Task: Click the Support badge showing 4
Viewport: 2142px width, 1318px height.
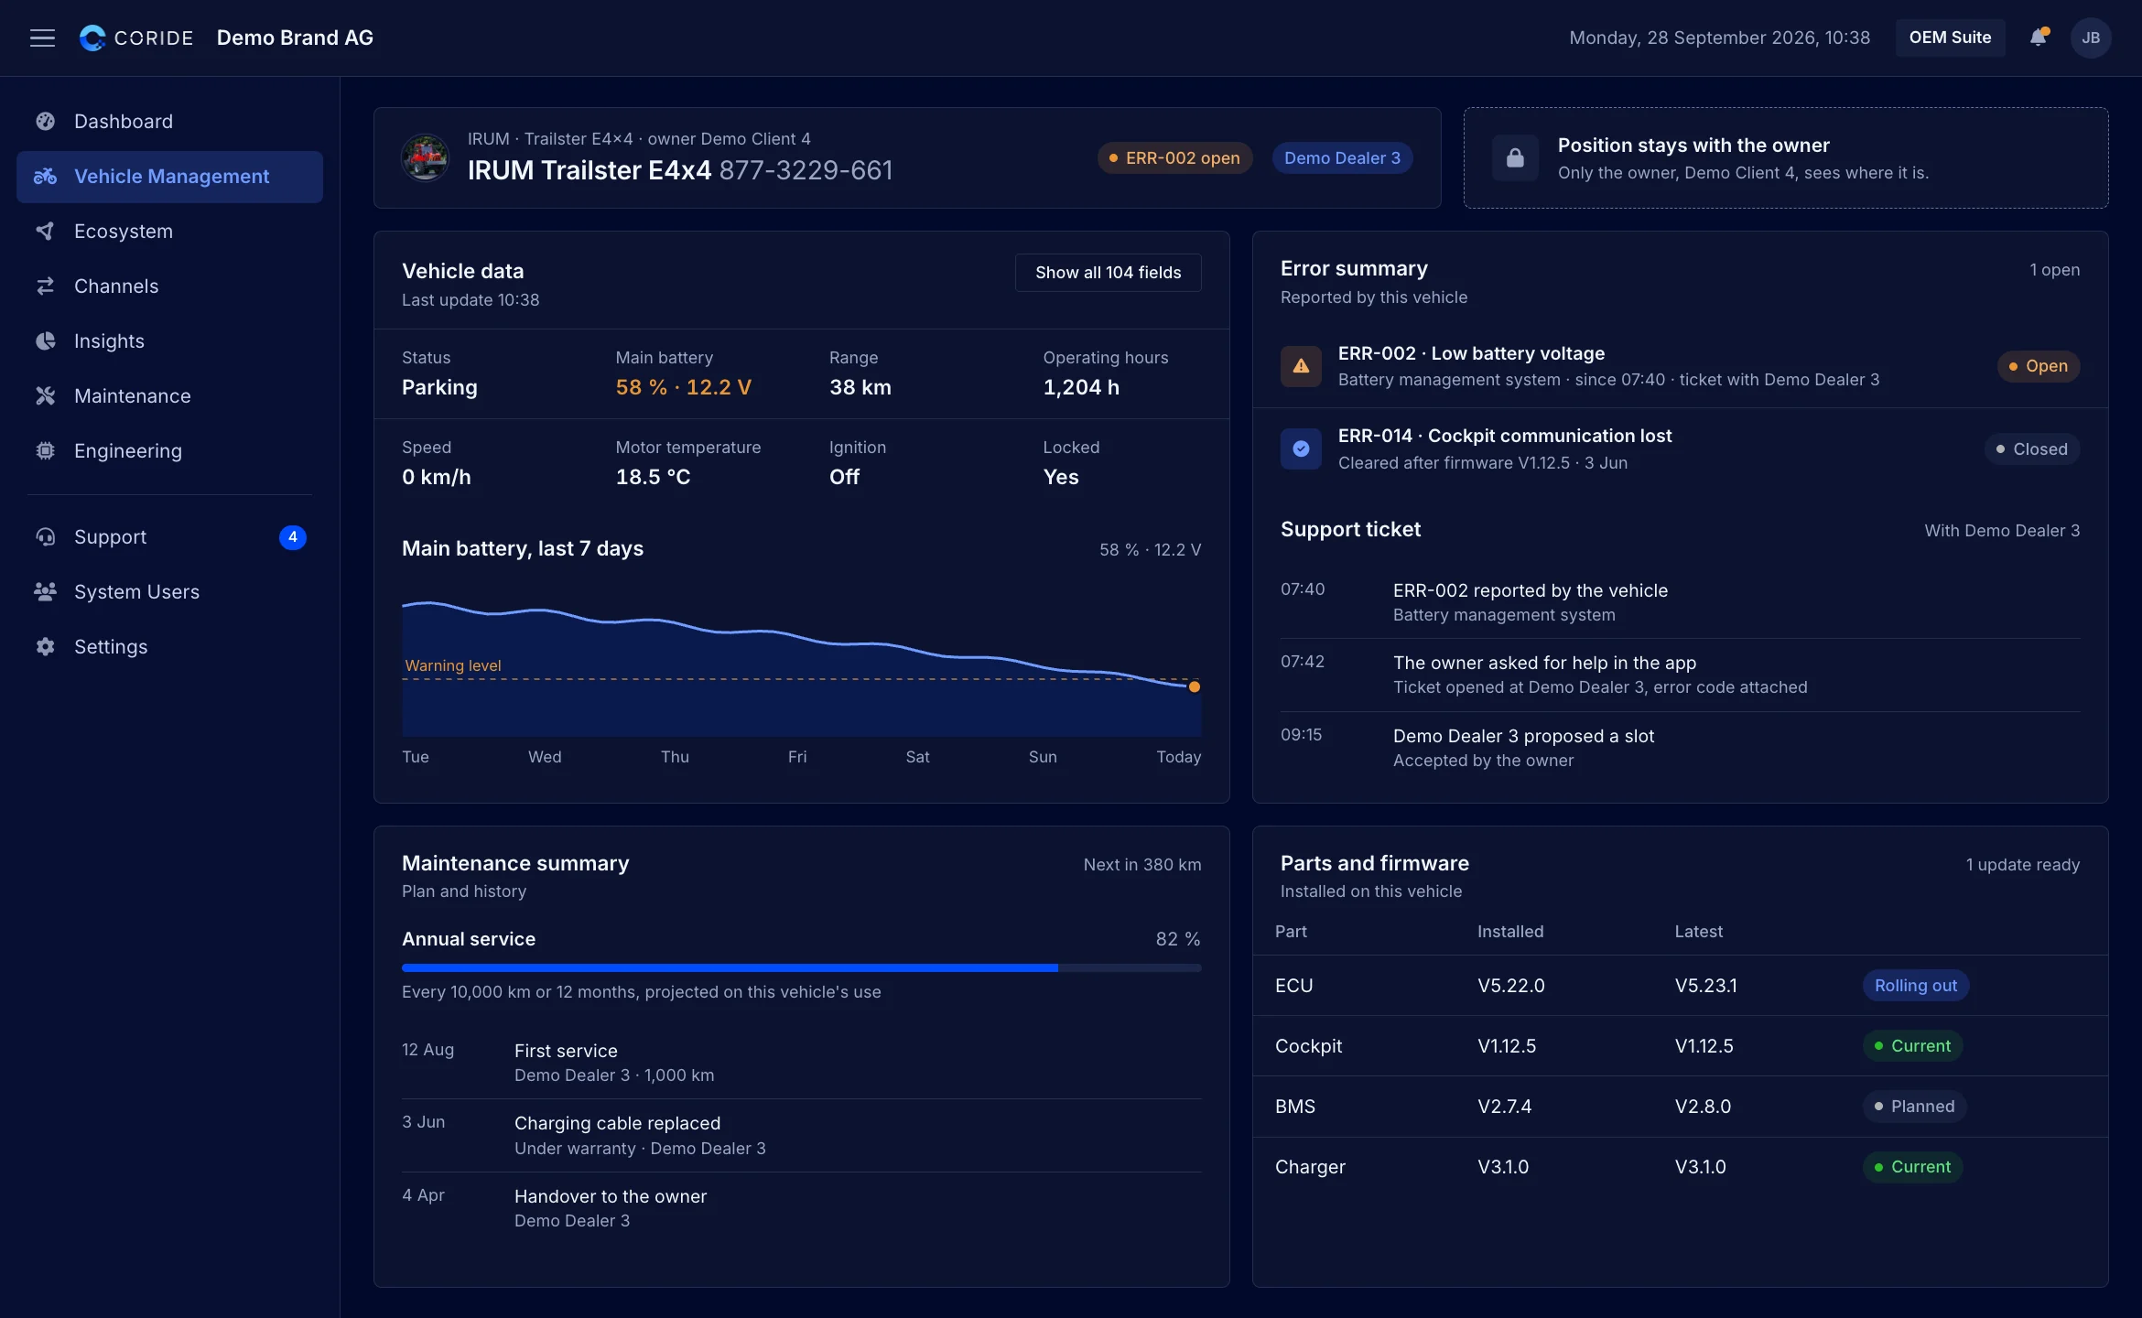Action: 292,536
